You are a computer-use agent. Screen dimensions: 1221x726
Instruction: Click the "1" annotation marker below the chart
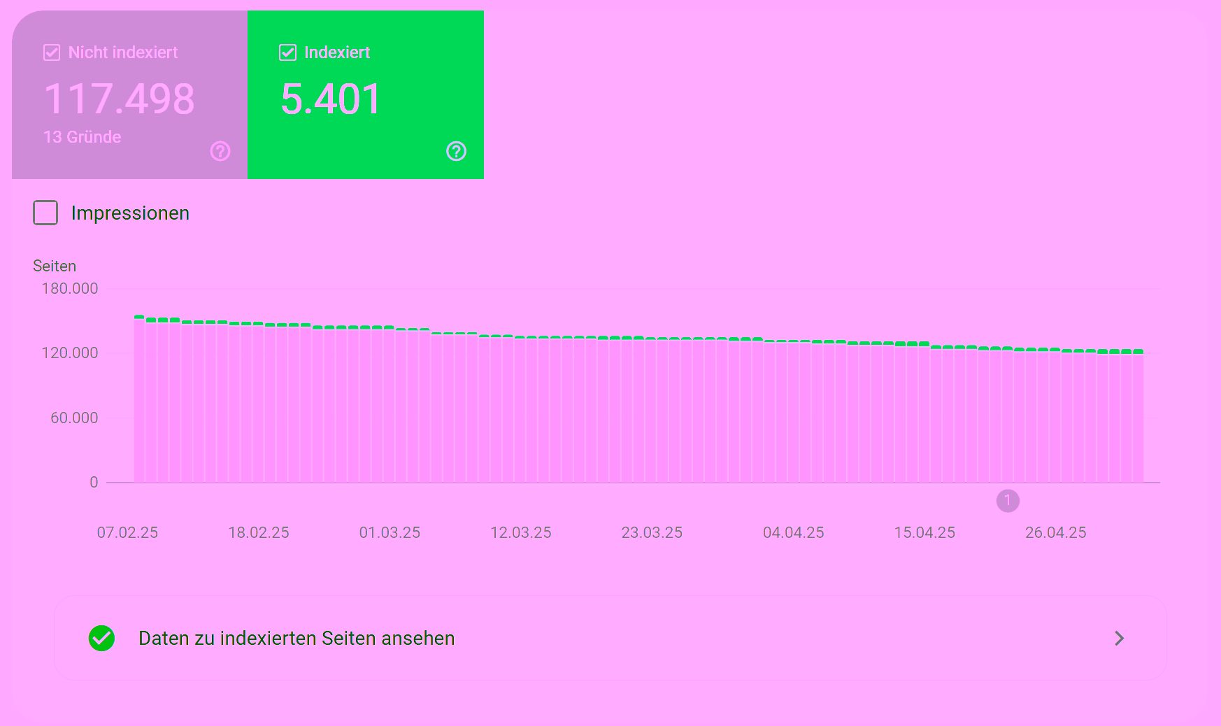(x=1007, y=501)
